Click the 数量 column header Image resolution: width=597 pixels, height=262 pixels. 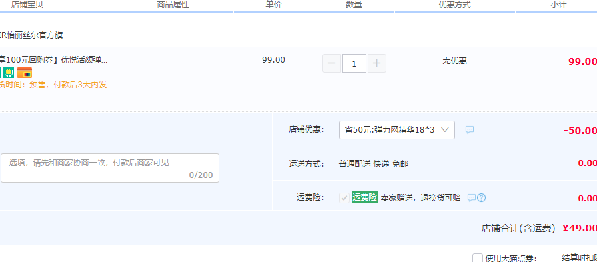click(354, 5)
